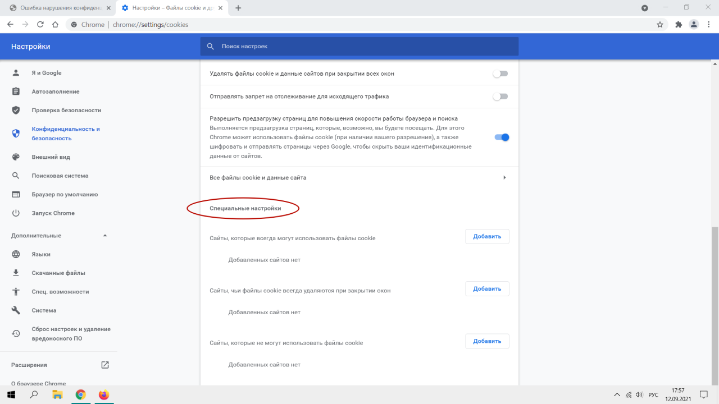
Task: Launch Firefox from the taskbar
Action: pos(103,394)
